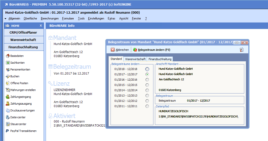This screenshot has height=141, width=268.
Task: Open the dropdown arrow before Allgemein menu
Action: (x=6, y=19)
